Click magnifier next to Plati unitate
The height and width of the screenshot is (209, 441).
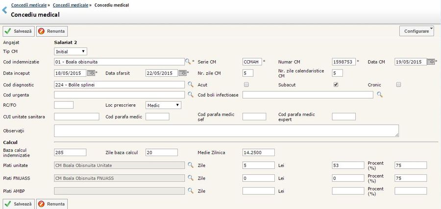point(191,164)
